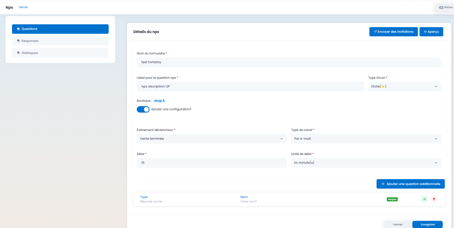Click the green edit pencil icon
The image size is (454, 228).
coord(425,199)
